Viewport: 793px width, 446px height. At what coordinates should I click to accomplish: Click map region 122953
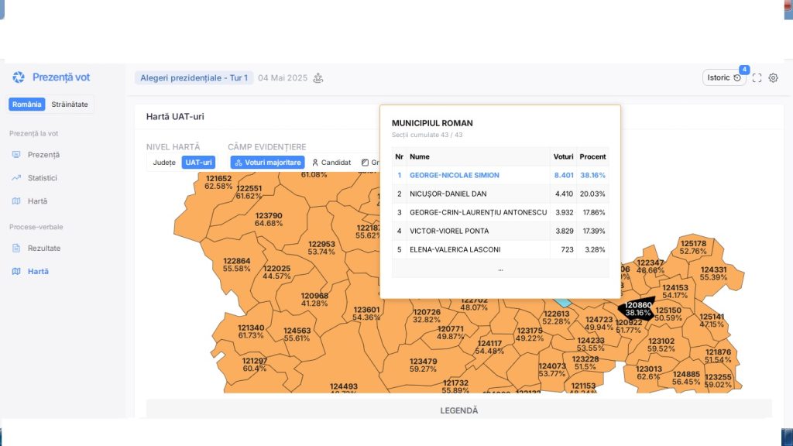tap(321, 248)
